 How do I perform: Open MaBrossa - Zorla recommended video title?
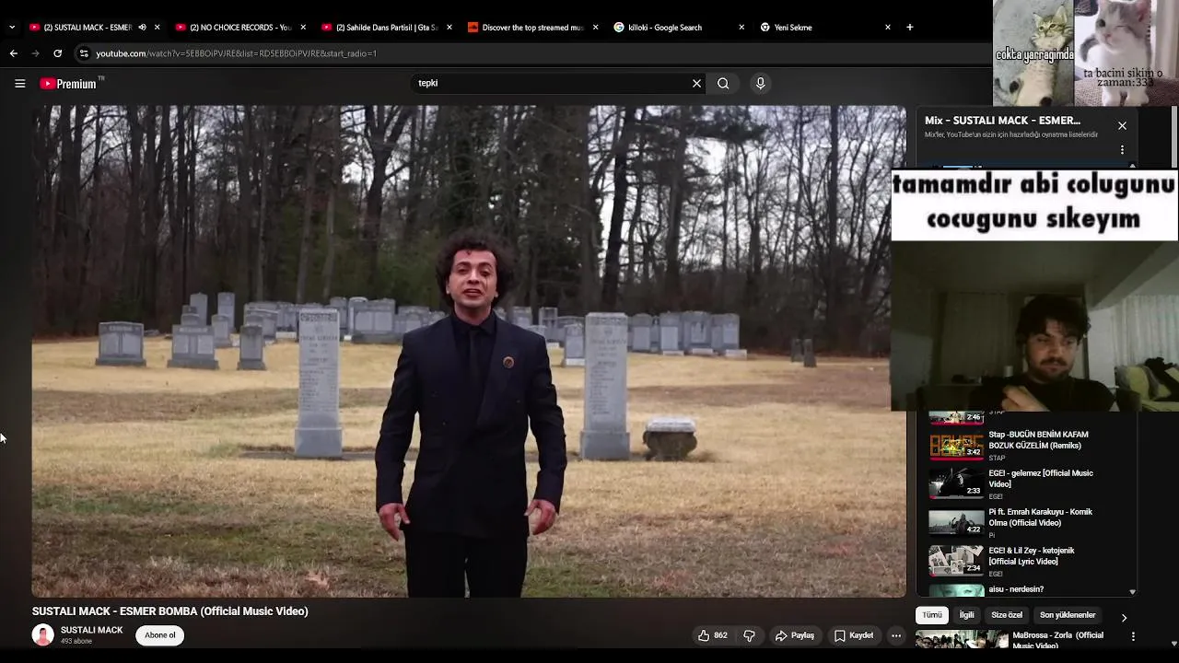[x=1057, y=641]
